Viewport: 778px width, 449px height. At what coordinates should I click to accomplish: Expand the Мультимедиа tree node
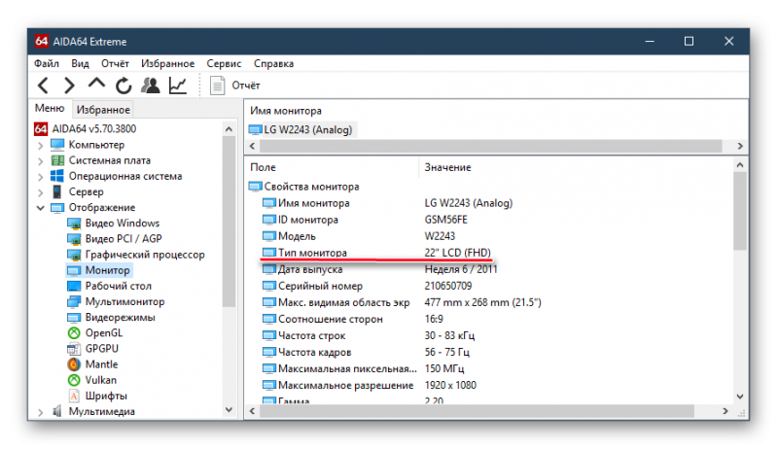click(41, 412)
